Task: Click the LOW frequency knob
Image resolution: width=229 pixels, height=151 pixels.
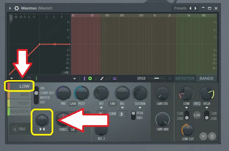Action: (x=186, y=94)
